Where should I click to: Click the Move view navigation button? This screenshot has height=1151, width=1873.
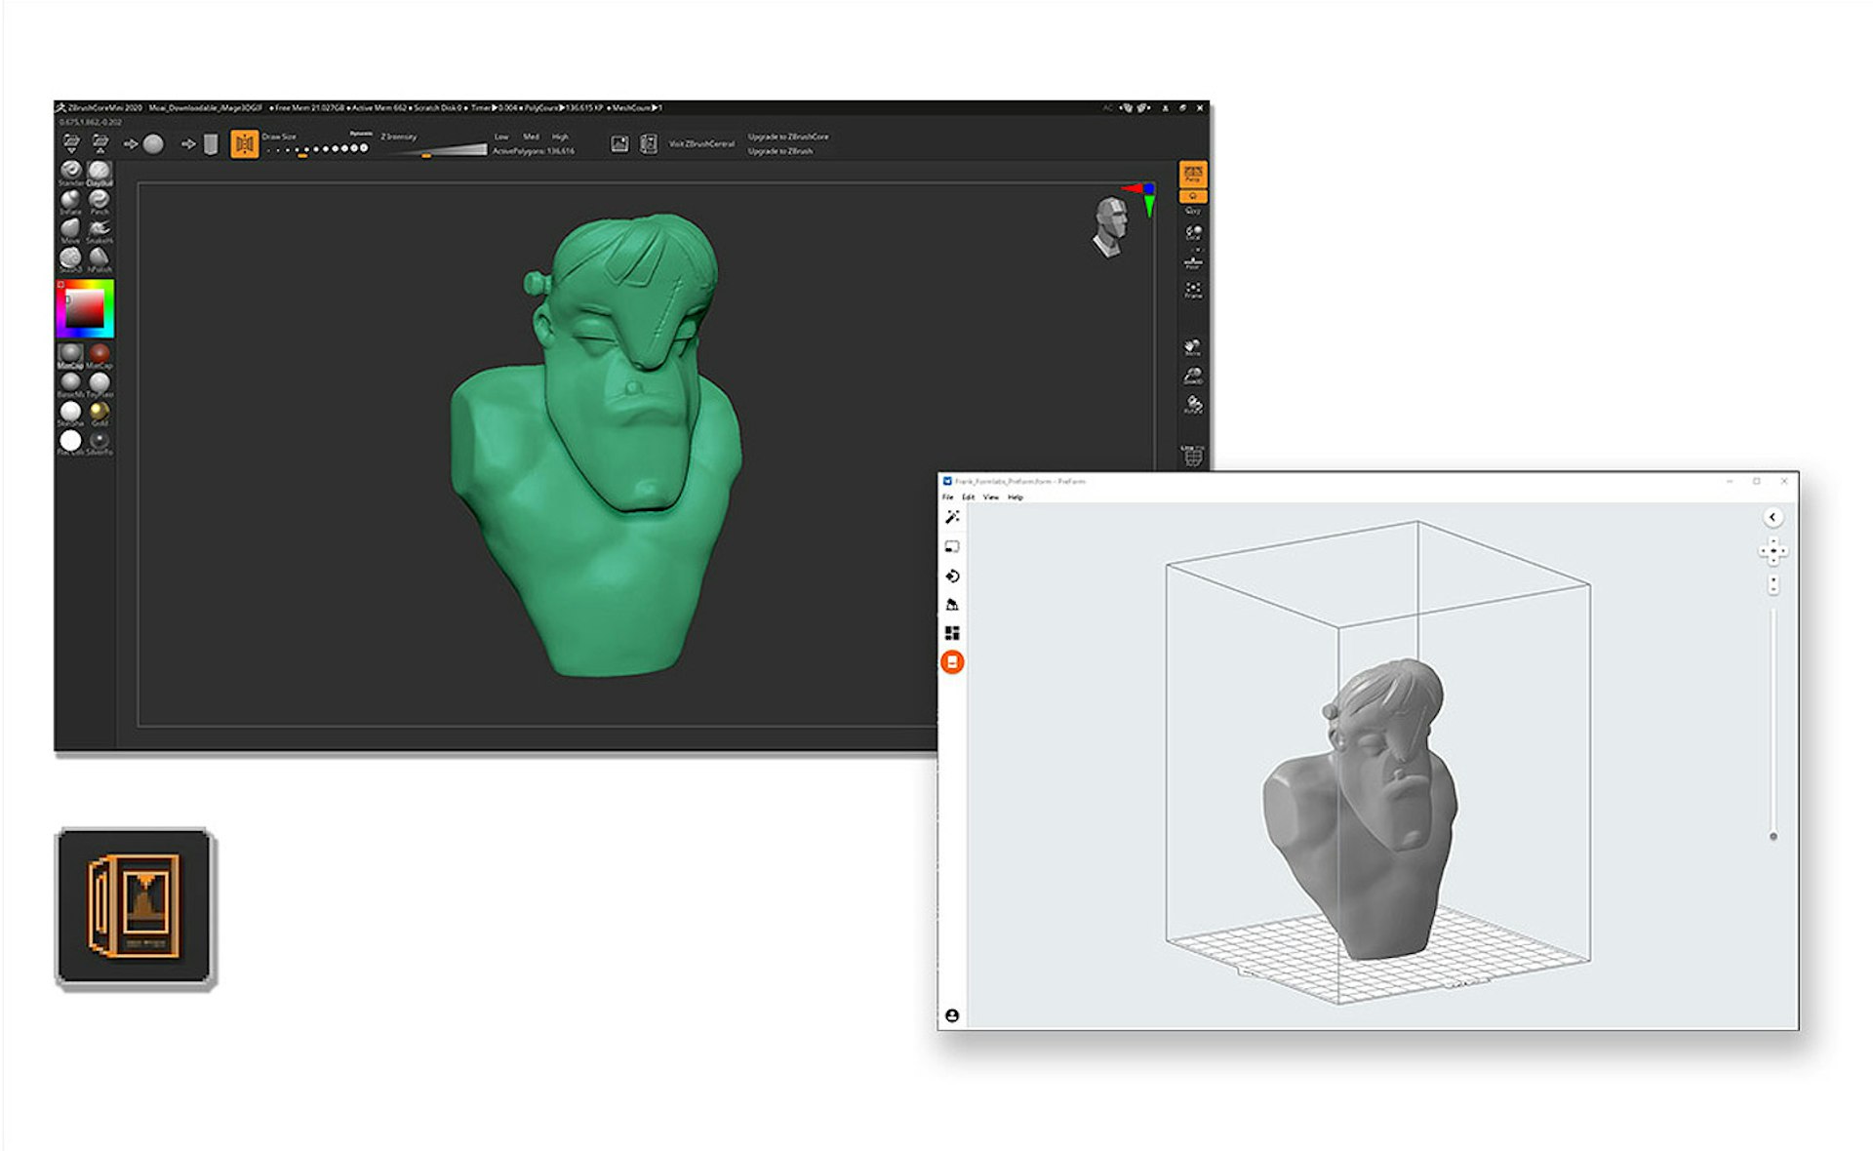[1193, 347]
